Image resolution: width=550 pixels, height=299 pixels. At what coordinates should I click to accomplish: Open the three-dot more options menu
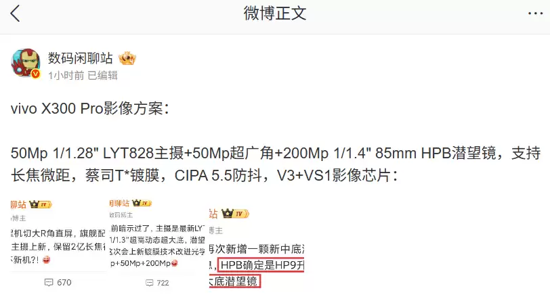(535, 14)
